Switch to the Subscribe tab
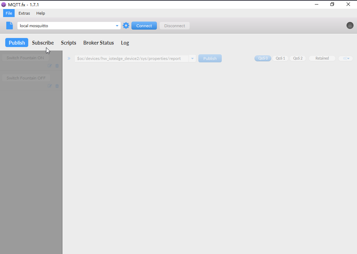The height and width of the screenshot is (254, 357). pos(43,43)
